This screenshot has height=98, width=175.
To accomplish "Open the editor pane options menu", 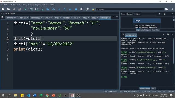I will 117,17.
